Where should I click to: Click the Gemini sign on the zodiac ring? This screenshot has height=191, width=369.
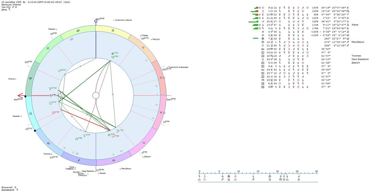(113, 30)
